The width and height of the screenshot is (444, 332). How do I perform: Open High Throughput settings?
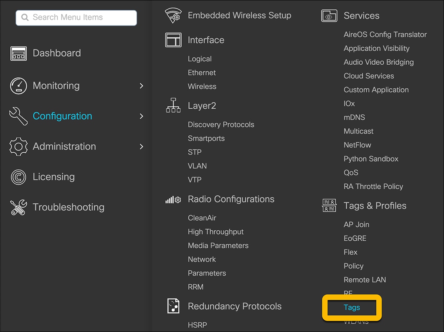(216, 232)
